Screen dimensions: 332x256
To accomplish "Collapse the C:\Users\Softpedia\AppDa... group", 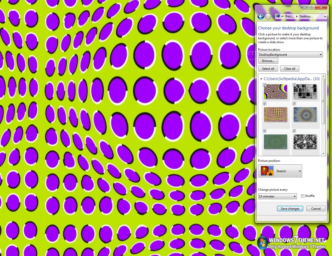I will click(x=261, y=79).
